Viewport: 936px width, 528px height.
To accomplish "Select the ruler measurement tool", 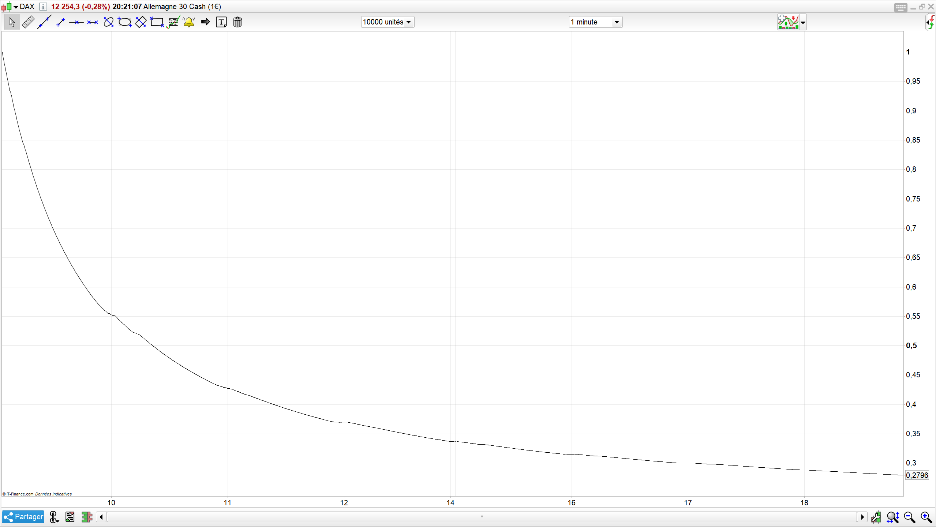I will [28, 22].
